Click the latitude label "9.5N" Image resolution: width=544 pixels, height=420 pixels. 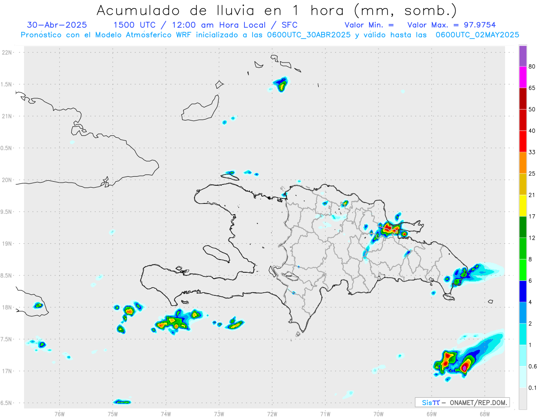pos(7,212)
